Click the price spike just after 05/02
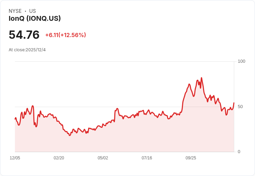255x176 pixels. 117,109
